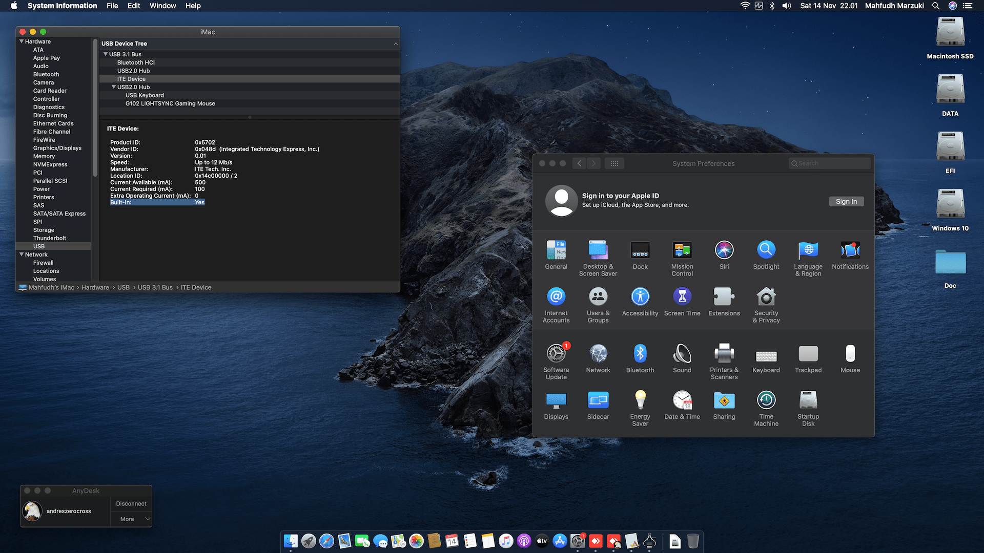
Task: Click the Sign In button
Action: 846,202
